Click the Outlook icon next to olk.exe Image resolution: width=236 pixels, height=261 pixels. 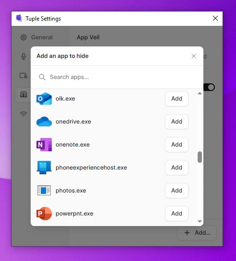(44, 99)
